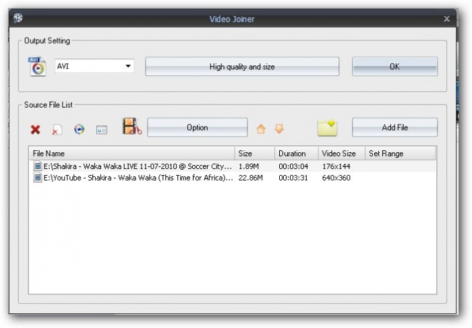Viewport: 472px width, 328px height.
Task: Open the AVI output format dropdown
Action: pyautogui.click(x=94, y=66)
